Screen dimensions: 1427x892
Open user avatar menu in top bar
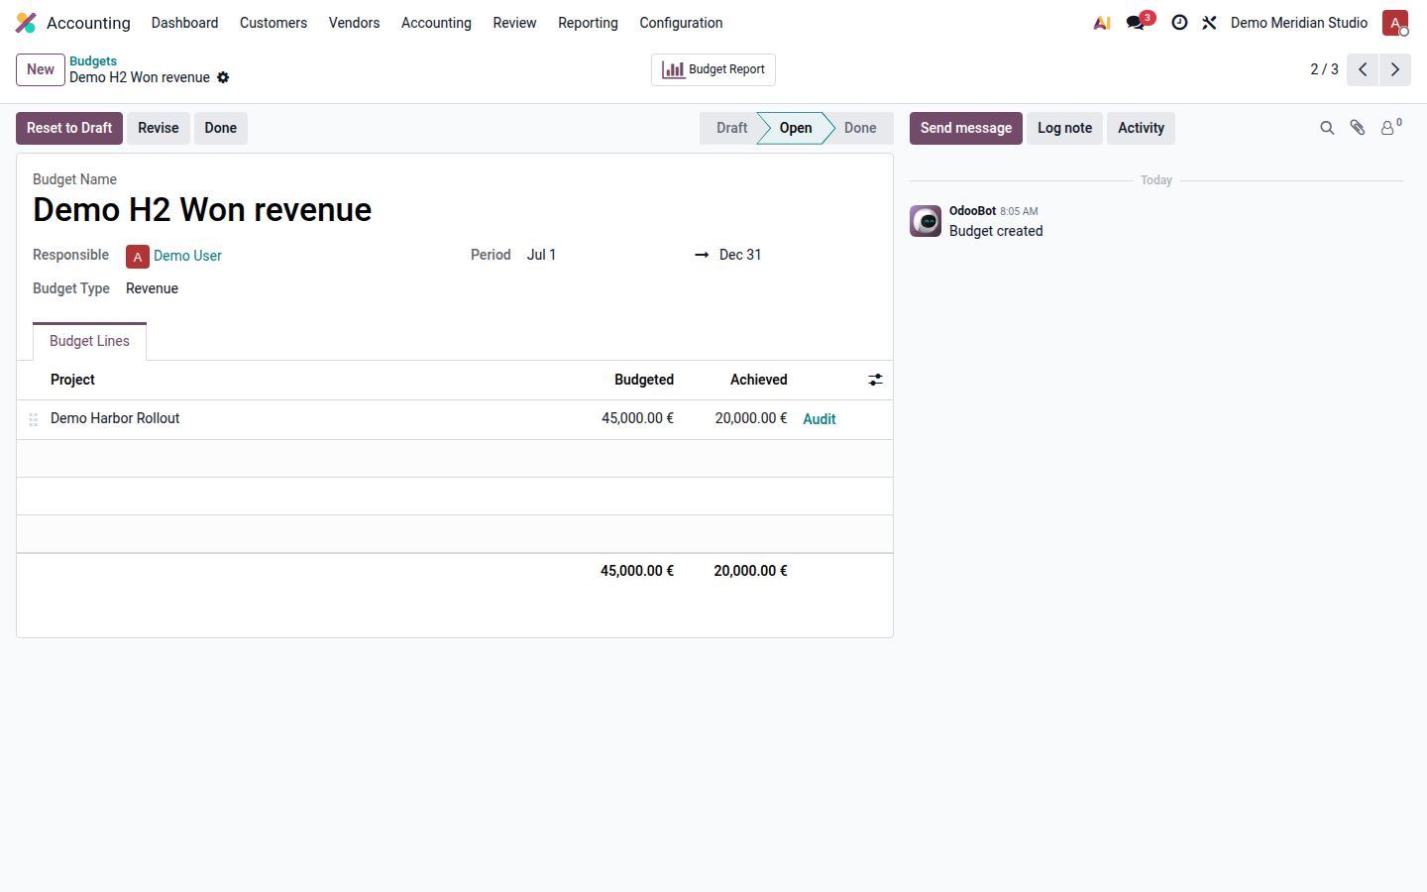point(1395,23)
